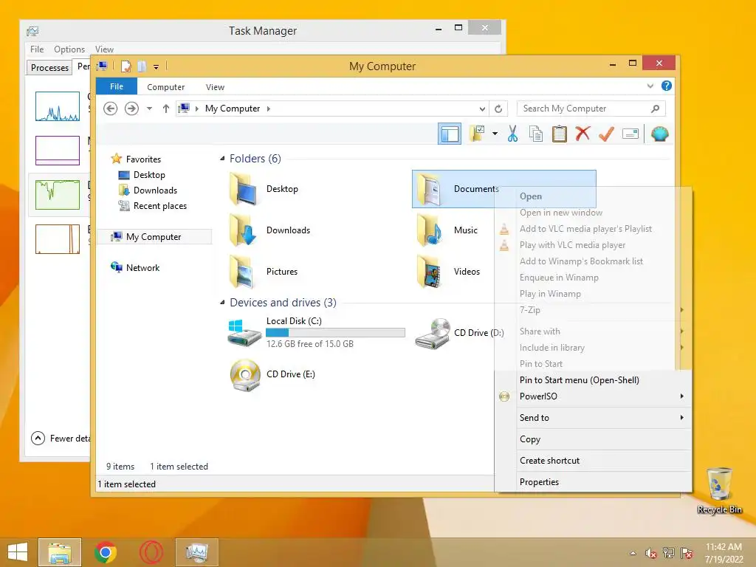Choose Create shortcut in context menu
Viewport: 756px width, 567px height.
(x=594, y=461)
